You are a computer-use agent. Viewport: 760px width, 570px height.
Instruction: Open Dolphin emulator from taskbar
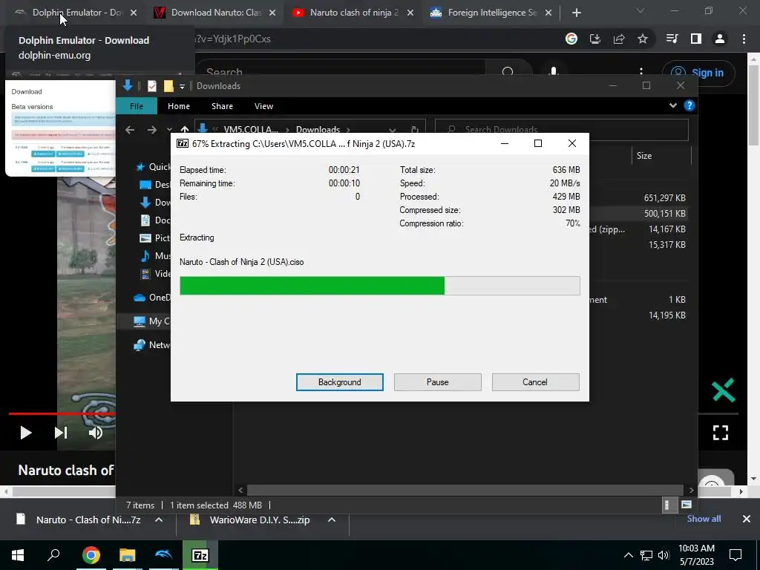tap(164, 555)
